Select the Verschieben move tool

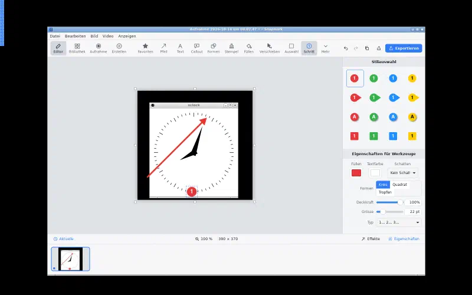270,48
